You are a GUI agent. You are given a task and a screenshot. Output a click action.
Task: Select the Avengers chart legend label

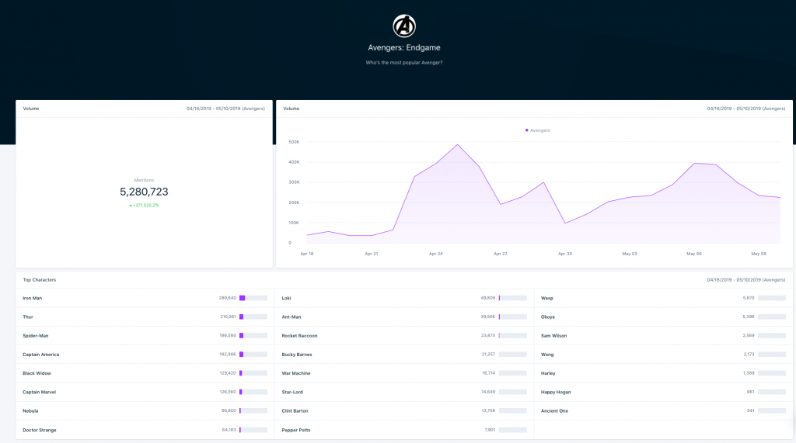tap(540, 130)
